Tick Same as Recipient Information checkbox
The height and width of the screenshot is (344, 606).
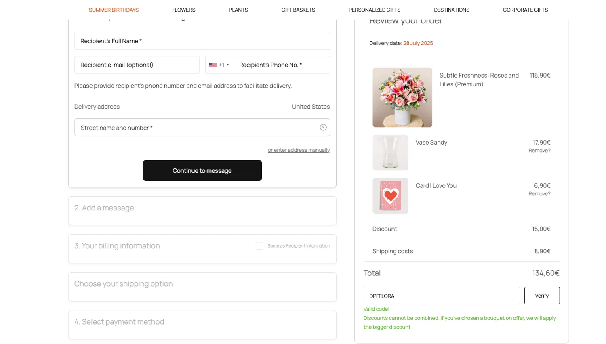click(x=259, y=246)
